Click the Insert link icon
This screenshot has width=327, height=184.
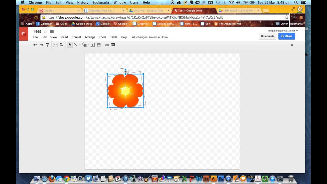pyautogui.click(x=107, y=45)
